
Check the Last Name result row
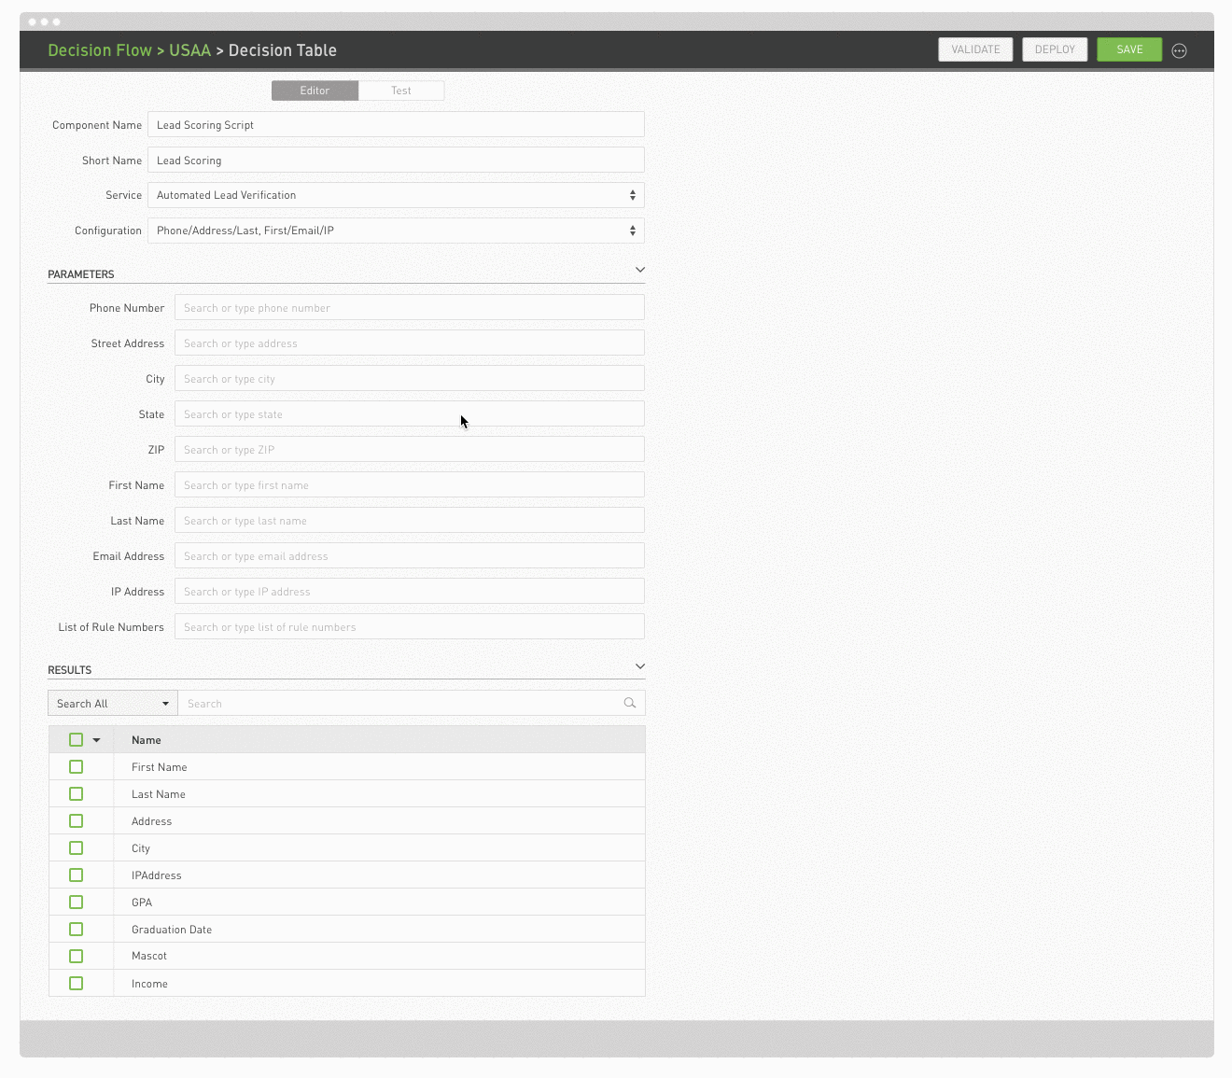coord(77,794)
